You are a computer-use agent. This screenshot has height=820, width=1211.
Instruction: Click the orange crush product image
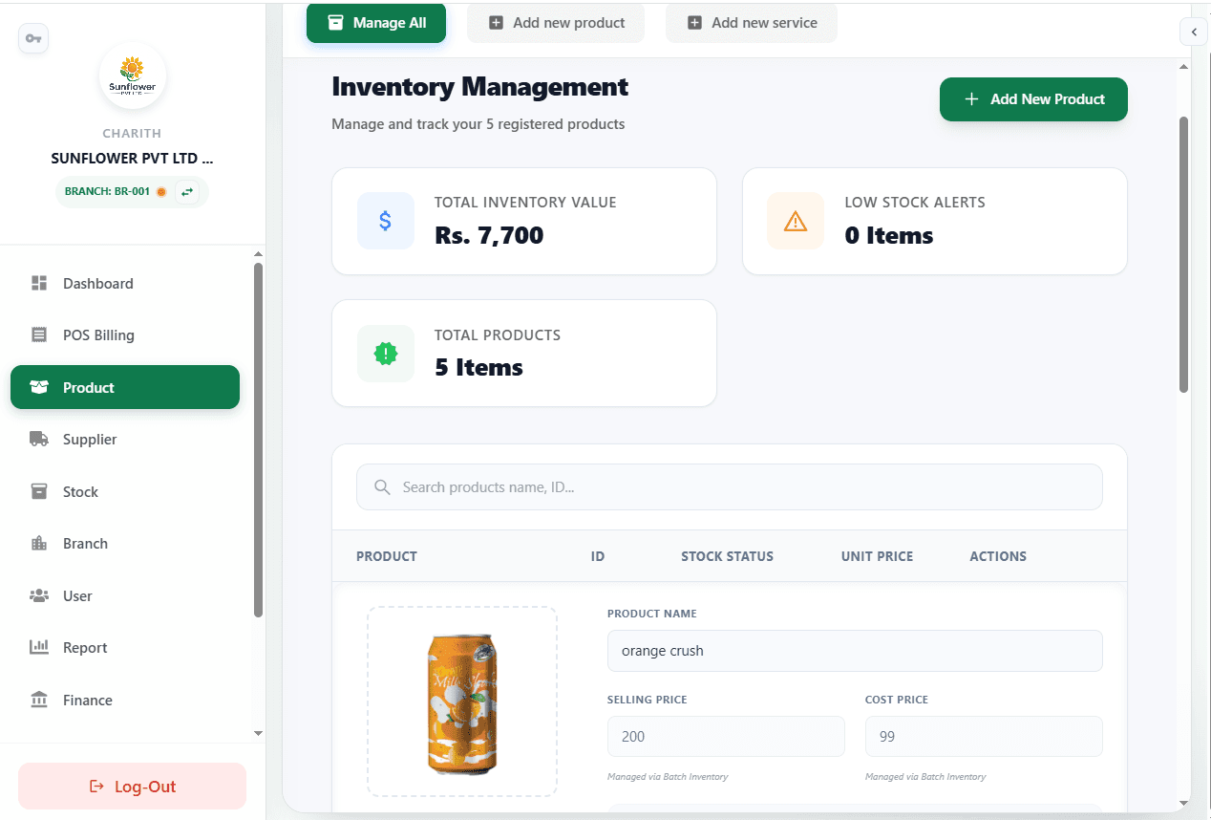tap(462, 701)
